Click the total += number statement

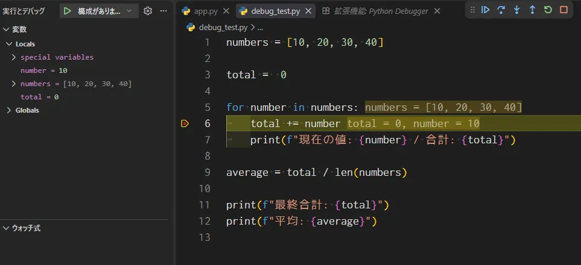coord(295,123)
